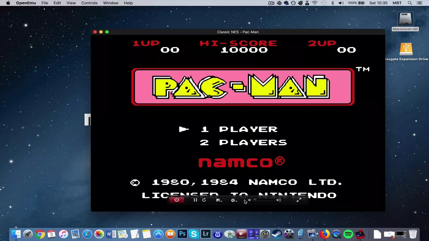Screen dimensions: 429x241
Task: Open iTunes from the Dock
Action: pos(63,234)
